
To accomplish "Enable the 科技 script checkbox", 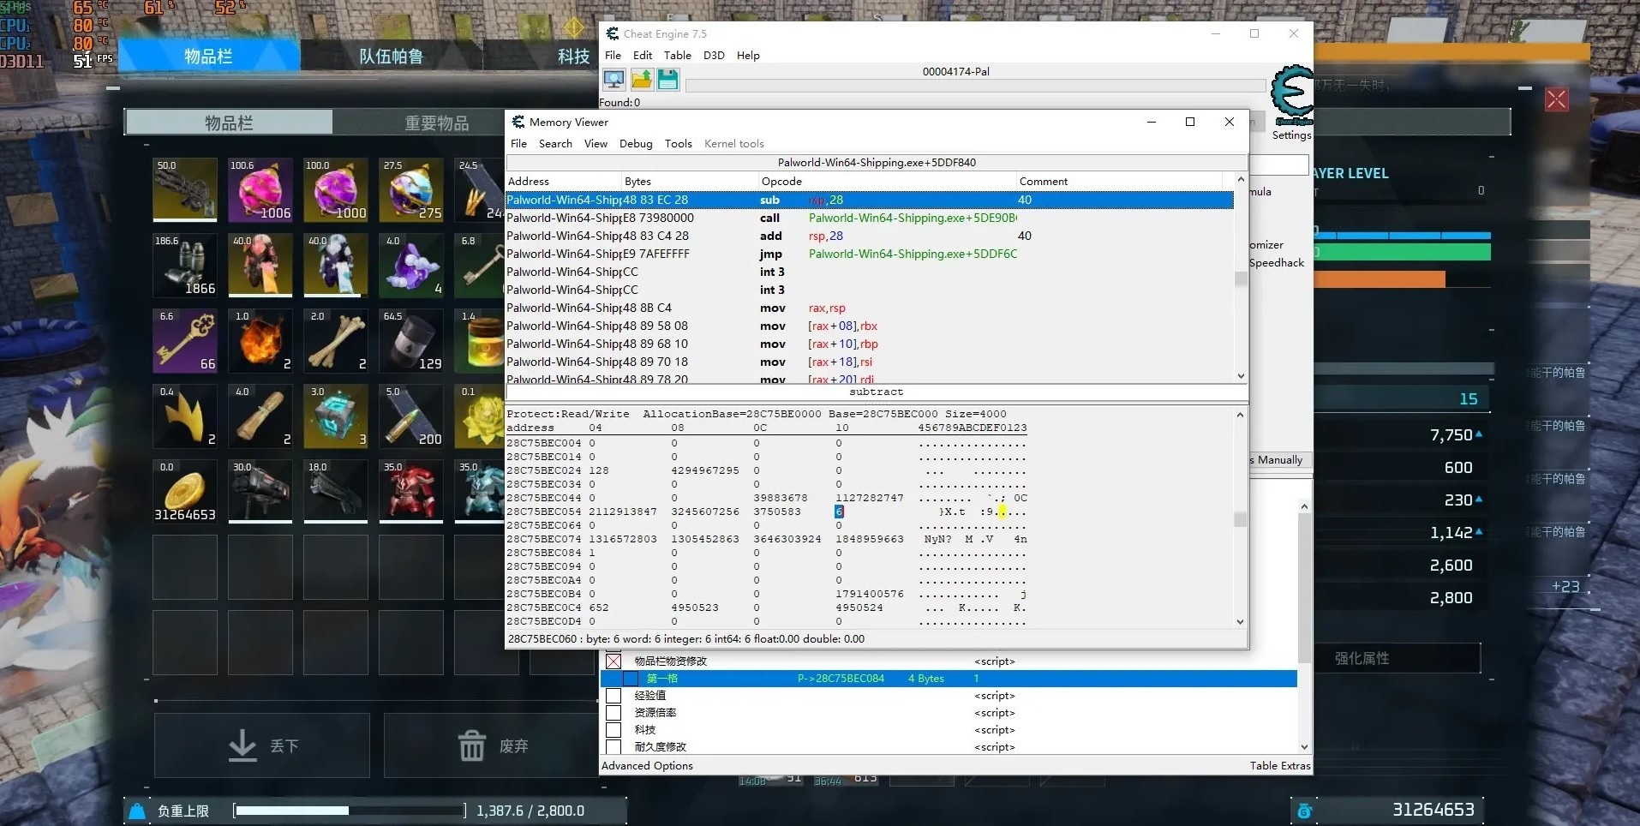I will [614, 730].
